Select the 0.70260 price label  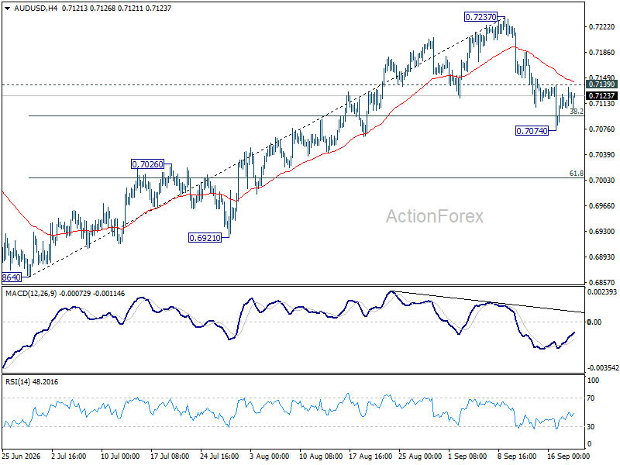pyautogui.click(x=147, y=164)
